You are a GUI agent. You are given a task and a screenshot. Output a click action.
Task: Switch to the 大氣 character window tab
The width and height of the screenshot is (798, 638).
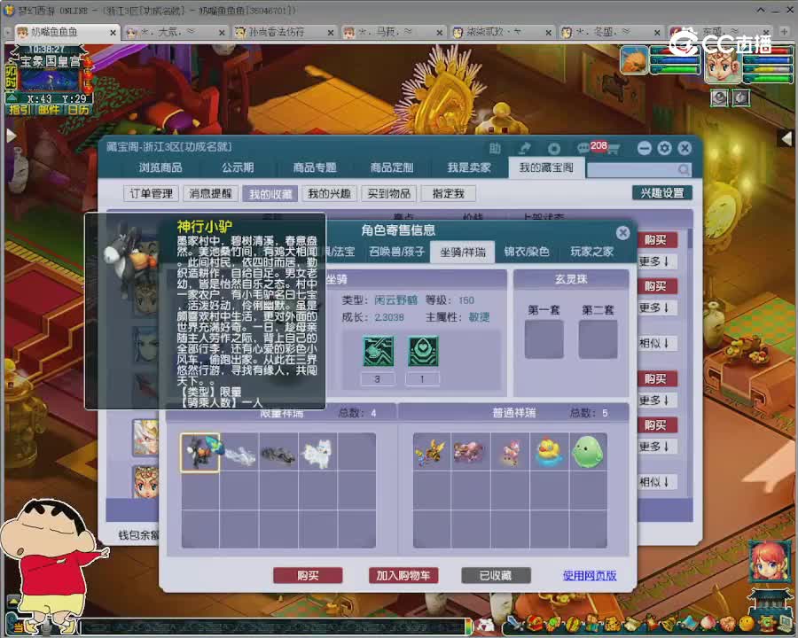(176, 32)
